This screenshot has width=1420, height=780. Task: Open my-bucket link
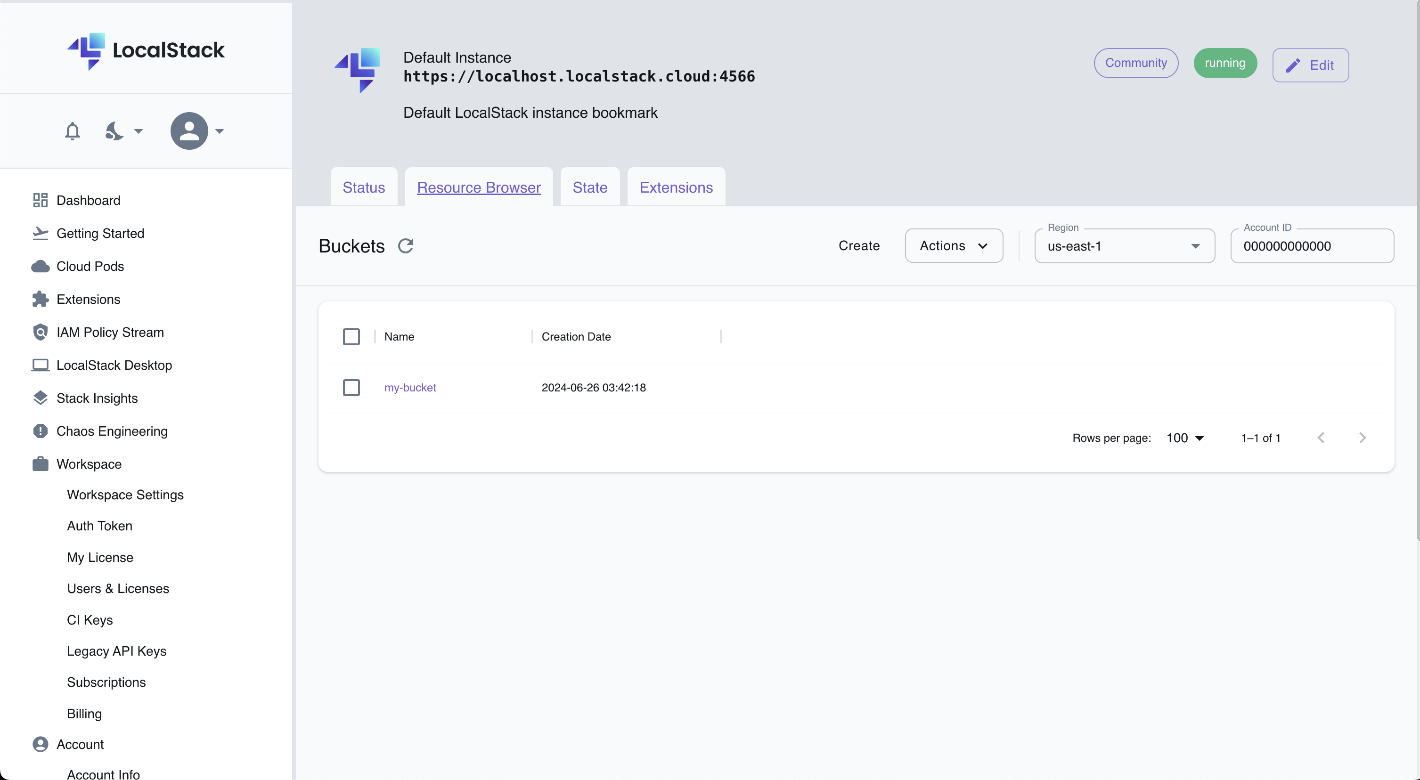410,387
